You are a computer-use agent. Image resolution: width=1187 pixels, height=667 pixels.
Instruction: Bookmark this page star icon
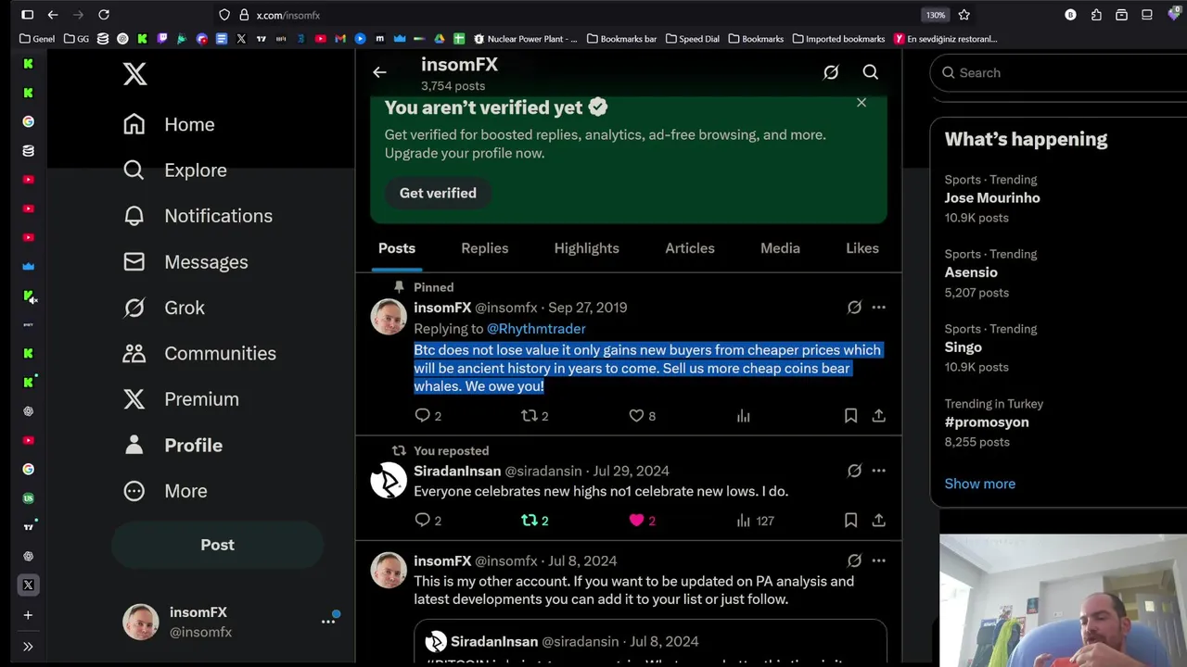964,15
